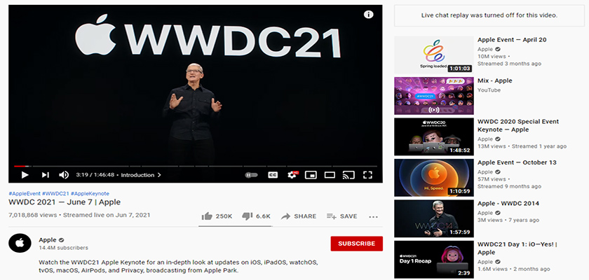This screenshot has width=589, height=280.
Task: Enable miniplayer mode
Action: click(x=311, y=175)
